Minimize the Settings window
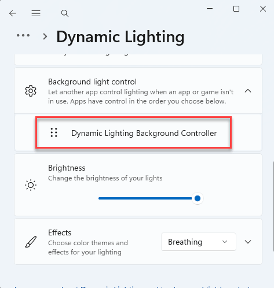The width and height of the screenshot is (274, 288). pyautogui.click(x=210, y=9)
